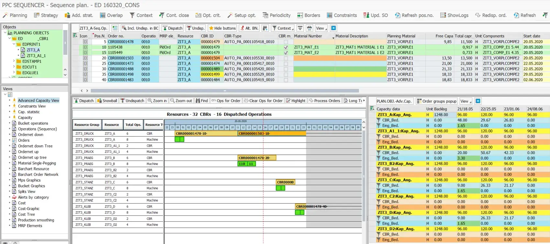The height and width of the screenshot is (244, 550).
Task: Click the horizontal scrollbar under sequence table
Action: pos(225,91)
